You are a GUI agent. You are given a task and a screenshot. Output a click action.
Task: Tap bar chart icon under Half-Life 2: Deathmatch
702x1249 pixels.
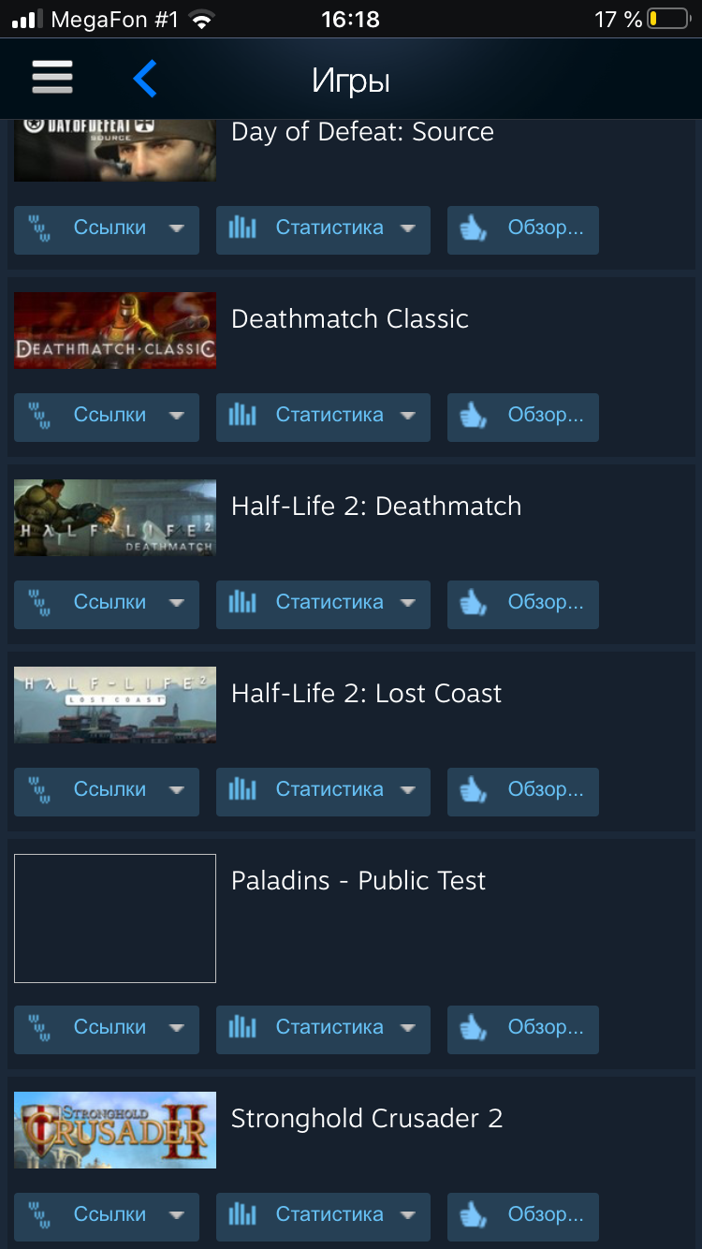coord(242,602)
